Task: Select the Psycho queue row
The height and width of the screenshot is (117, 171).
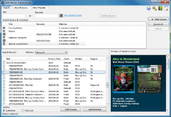Action: coord(44,31)
